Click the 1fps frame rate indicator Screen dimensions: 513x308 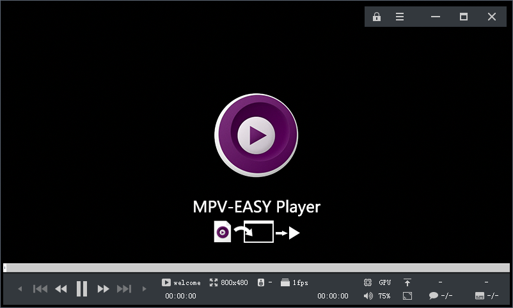click(x=294, y=282)
